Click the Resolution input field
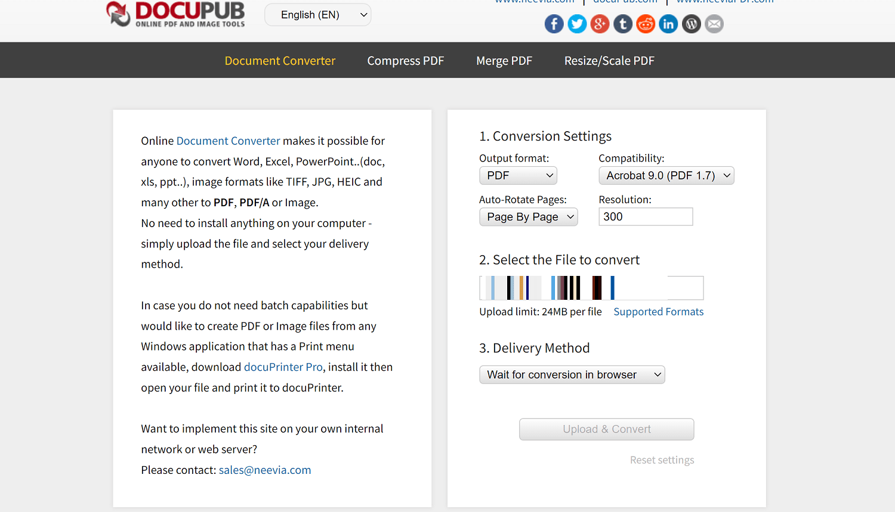The height and width of the screenshot is (512, 895). point(646,217)
